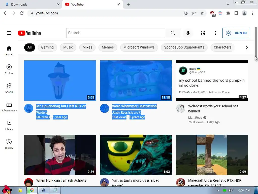Select the Gaming filter chip
Image resolution: width=258 pixels, height=194 pixels.
tap(47, 47)
